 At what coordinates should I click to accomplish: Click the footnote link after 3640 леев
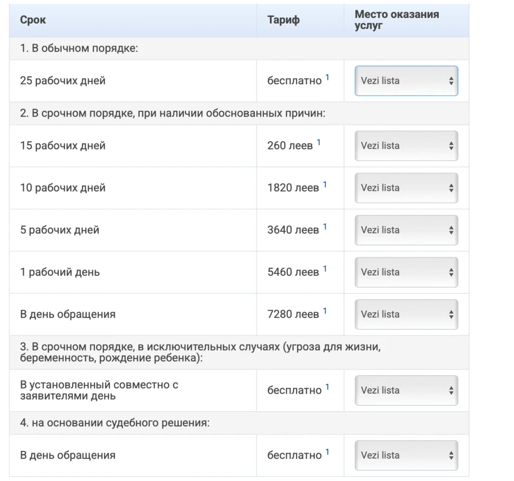coord(325,227)
